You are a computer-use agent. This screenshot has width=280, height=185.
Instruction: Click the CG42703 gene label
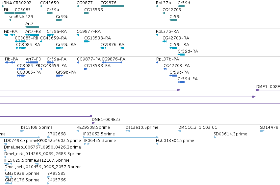172,10
